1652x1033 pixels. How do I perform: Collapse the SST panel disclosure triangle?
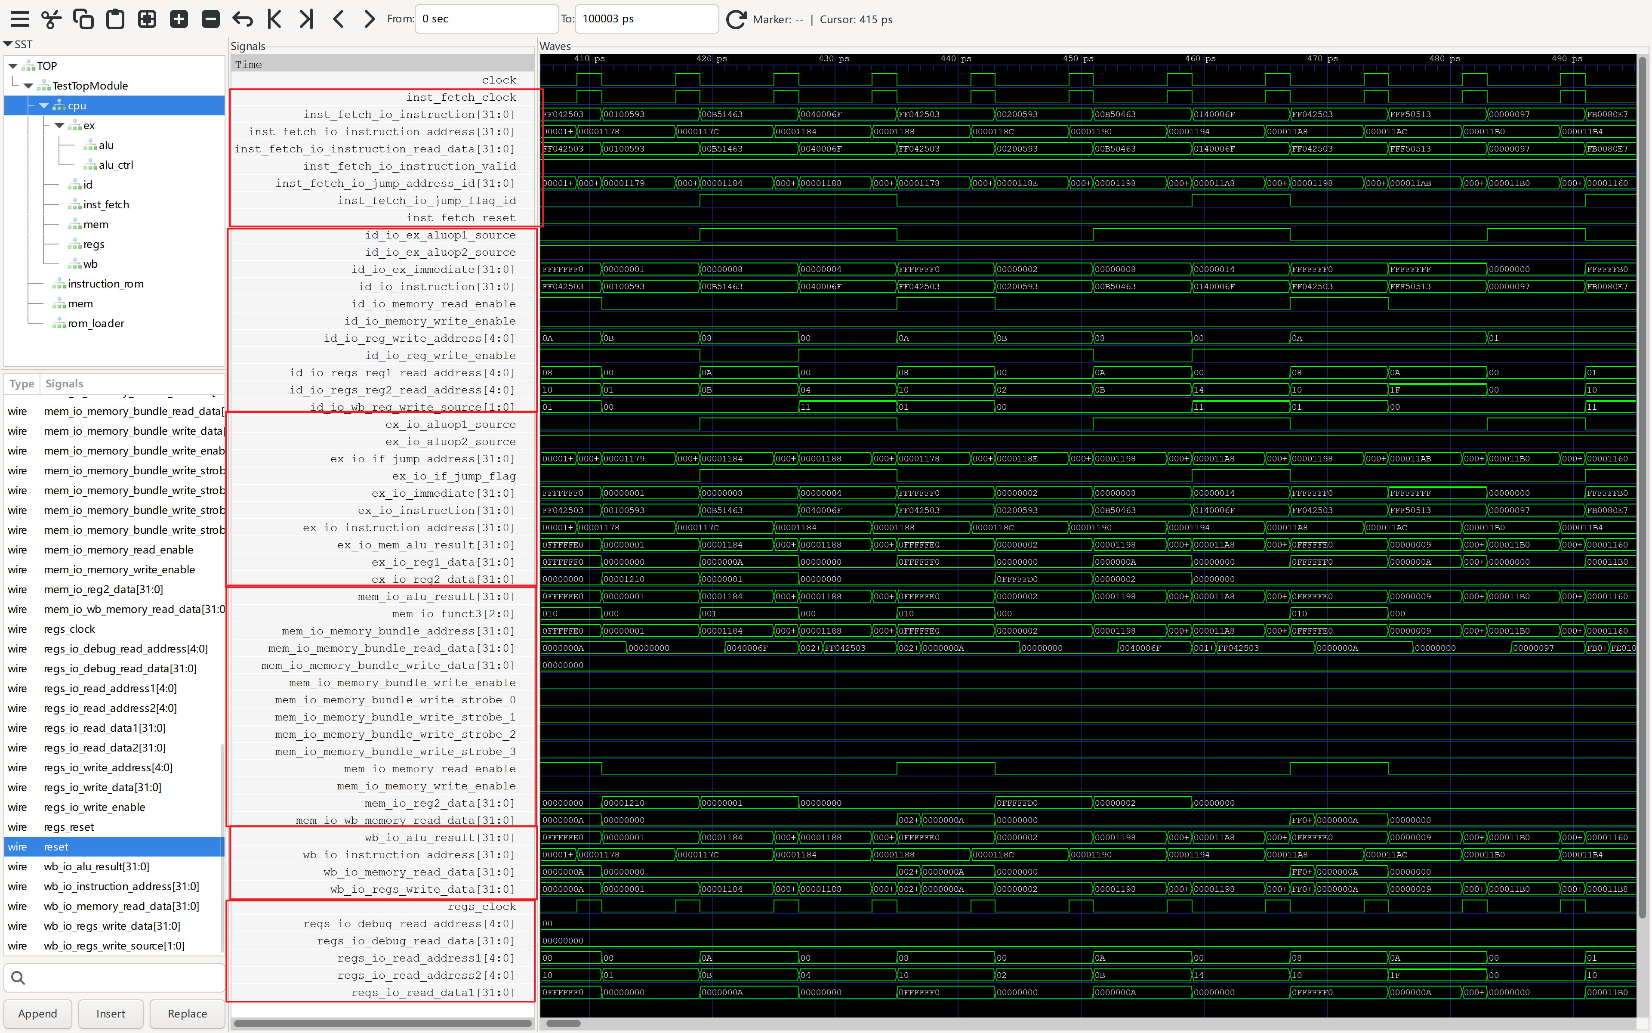click(x=8, y=44)
